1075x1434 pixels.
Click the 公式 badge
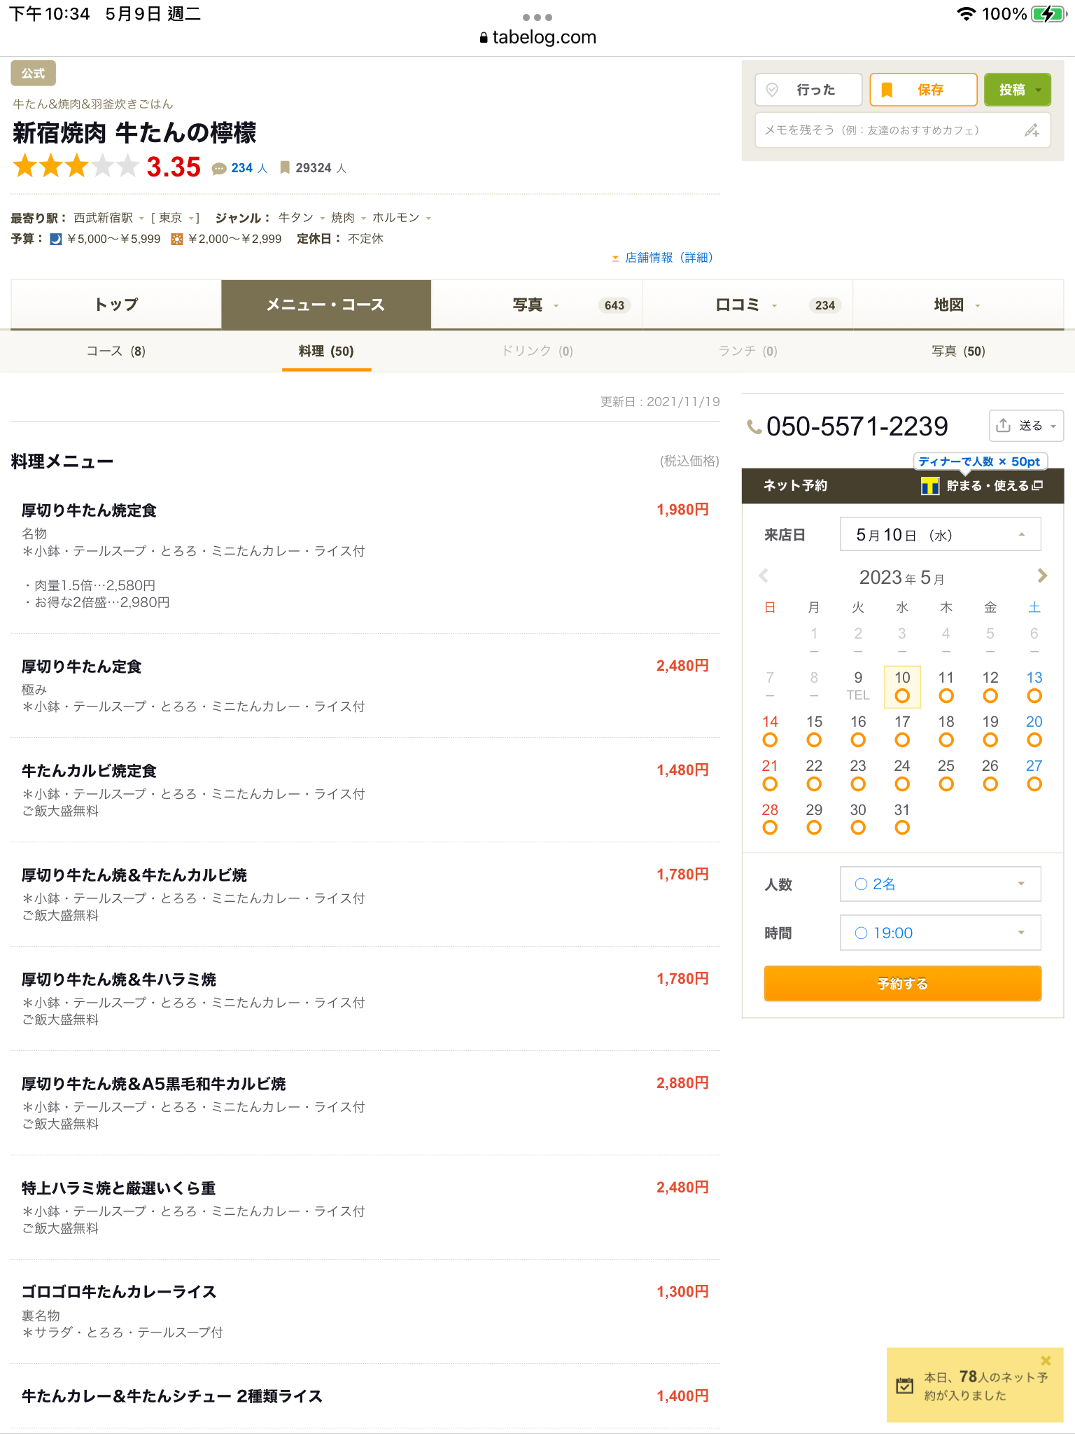click(33, 74)
